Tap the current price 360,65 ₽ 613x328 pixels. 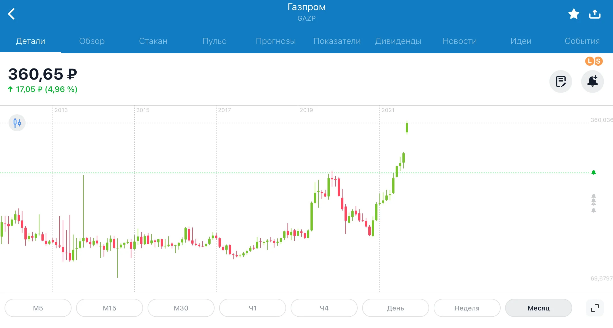point(43,74)
